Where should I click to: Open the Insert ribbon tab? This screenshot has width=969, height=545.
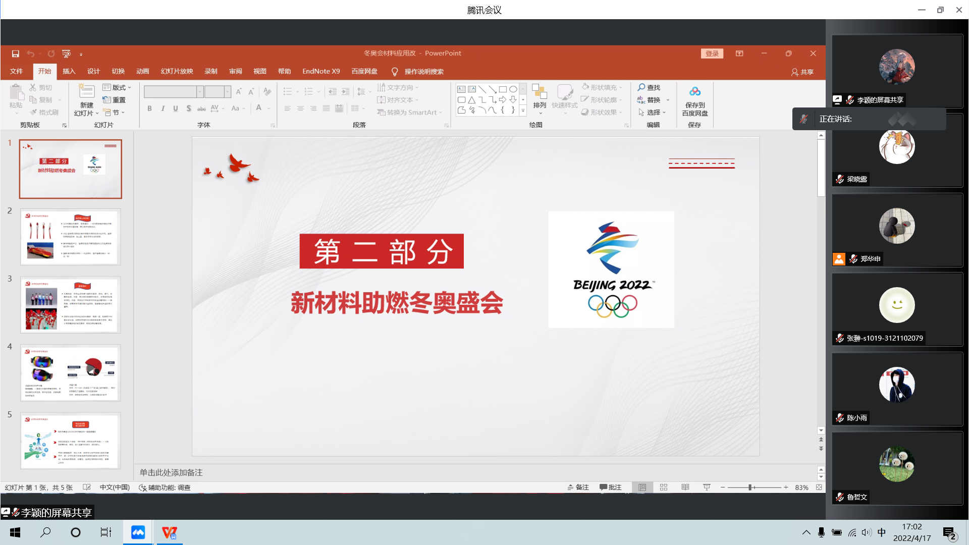coord(69,71)
